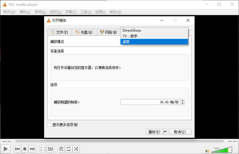Open the 视图(I) menu
This screenshot has height=154, width=239.
(x=101, y=12)
